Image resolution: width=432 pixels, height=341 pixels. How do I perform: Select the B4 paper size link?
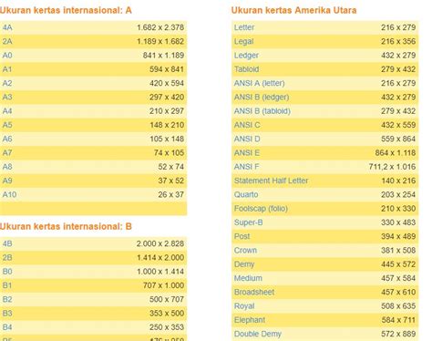[7, 327]
